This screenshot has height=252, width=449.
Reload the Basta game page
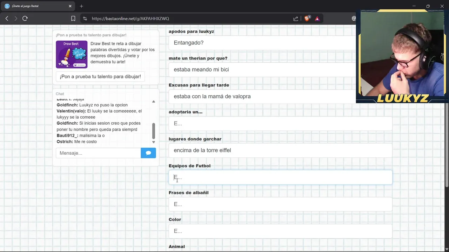click(x=25, y=19)
